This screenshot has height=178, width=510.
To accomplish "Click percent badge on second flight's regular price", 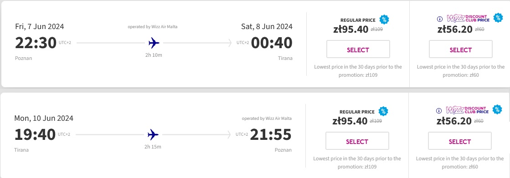I will (383, 111).
